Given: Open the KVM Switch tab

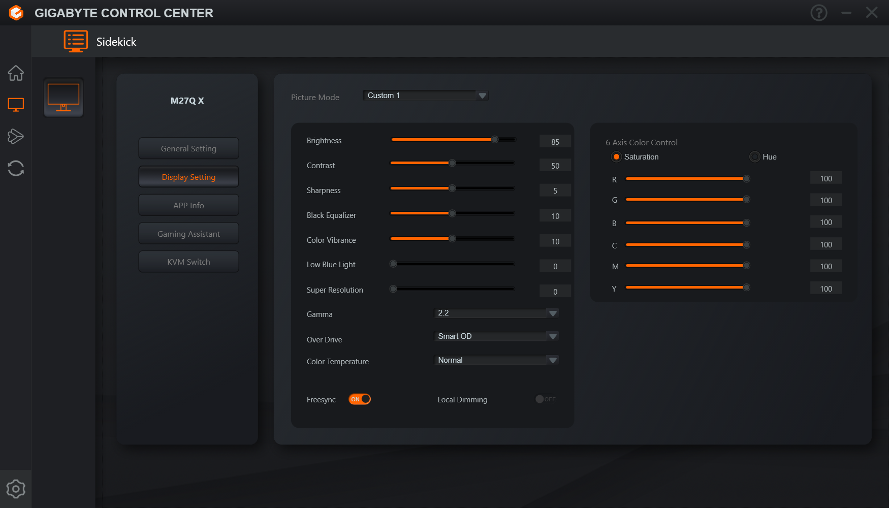Looking at the screenshot, I should pyautogui.click(x=188, y=262).
